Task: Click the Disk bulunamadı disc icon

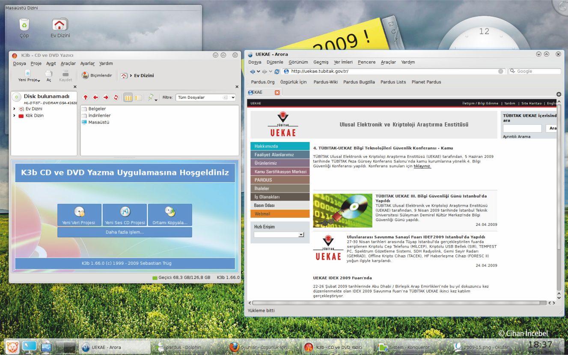Action: pyautogui.click(x=17, y=97)
